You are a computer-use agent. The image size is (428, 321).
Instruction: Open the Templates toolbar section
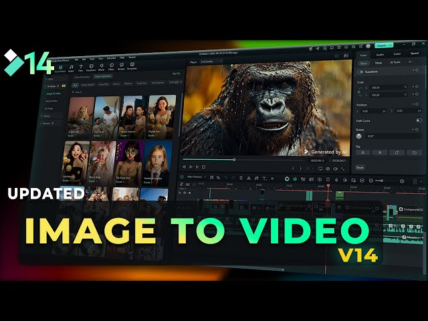click(132, 66)
